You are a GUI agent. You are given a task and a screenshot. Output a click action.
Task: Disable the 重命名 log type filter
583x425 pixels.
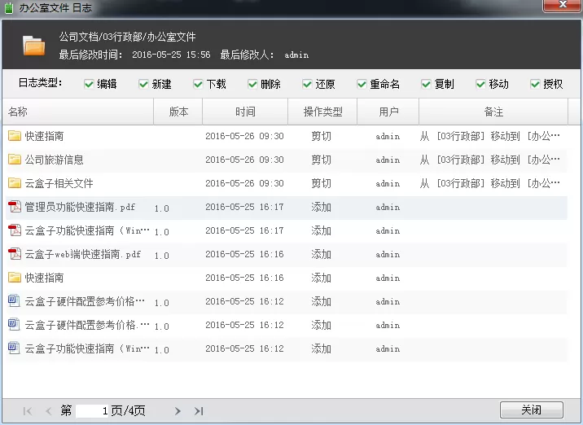tap(362, 84)
